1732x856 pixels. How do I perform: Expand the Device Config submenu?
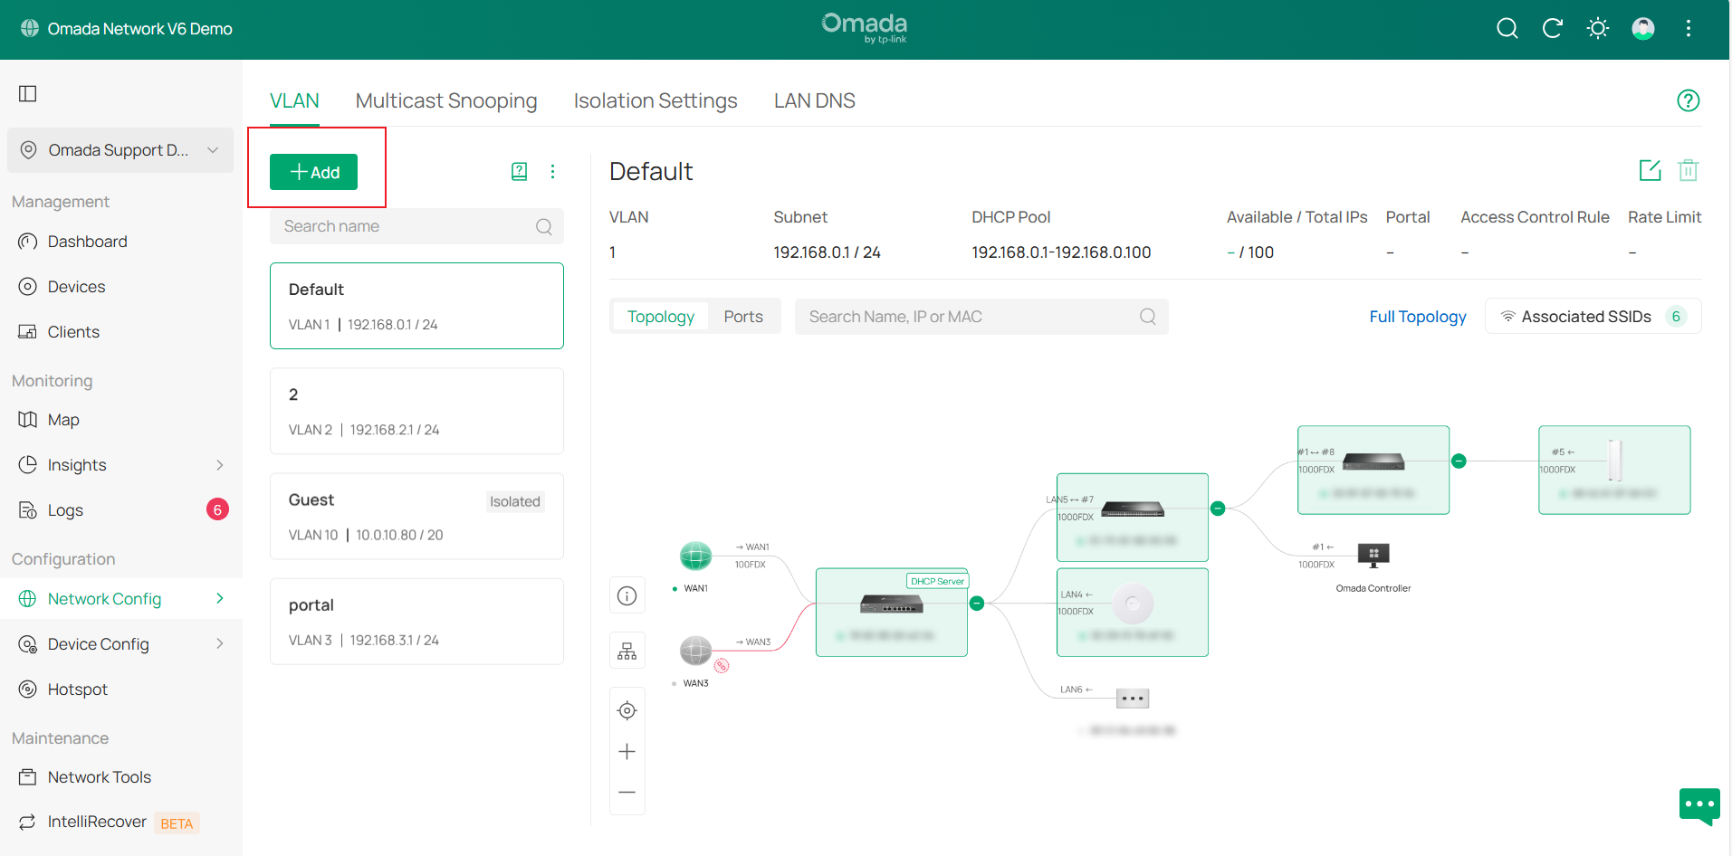tap(219, 644)
